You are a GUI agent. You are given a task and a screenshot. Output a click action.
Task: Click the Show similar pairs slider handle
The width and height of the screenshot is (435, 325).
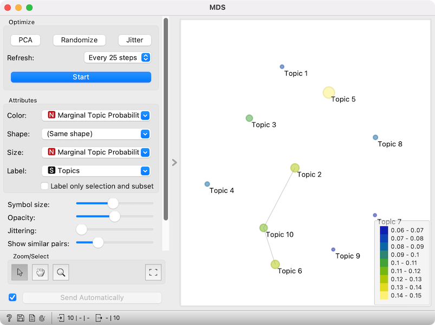pyautogui.click(x=98, y=242)
